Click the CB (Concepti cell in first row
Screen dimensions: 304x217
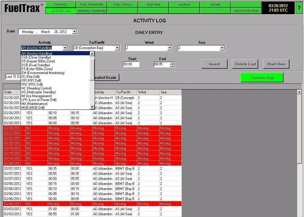click(126, 98)
